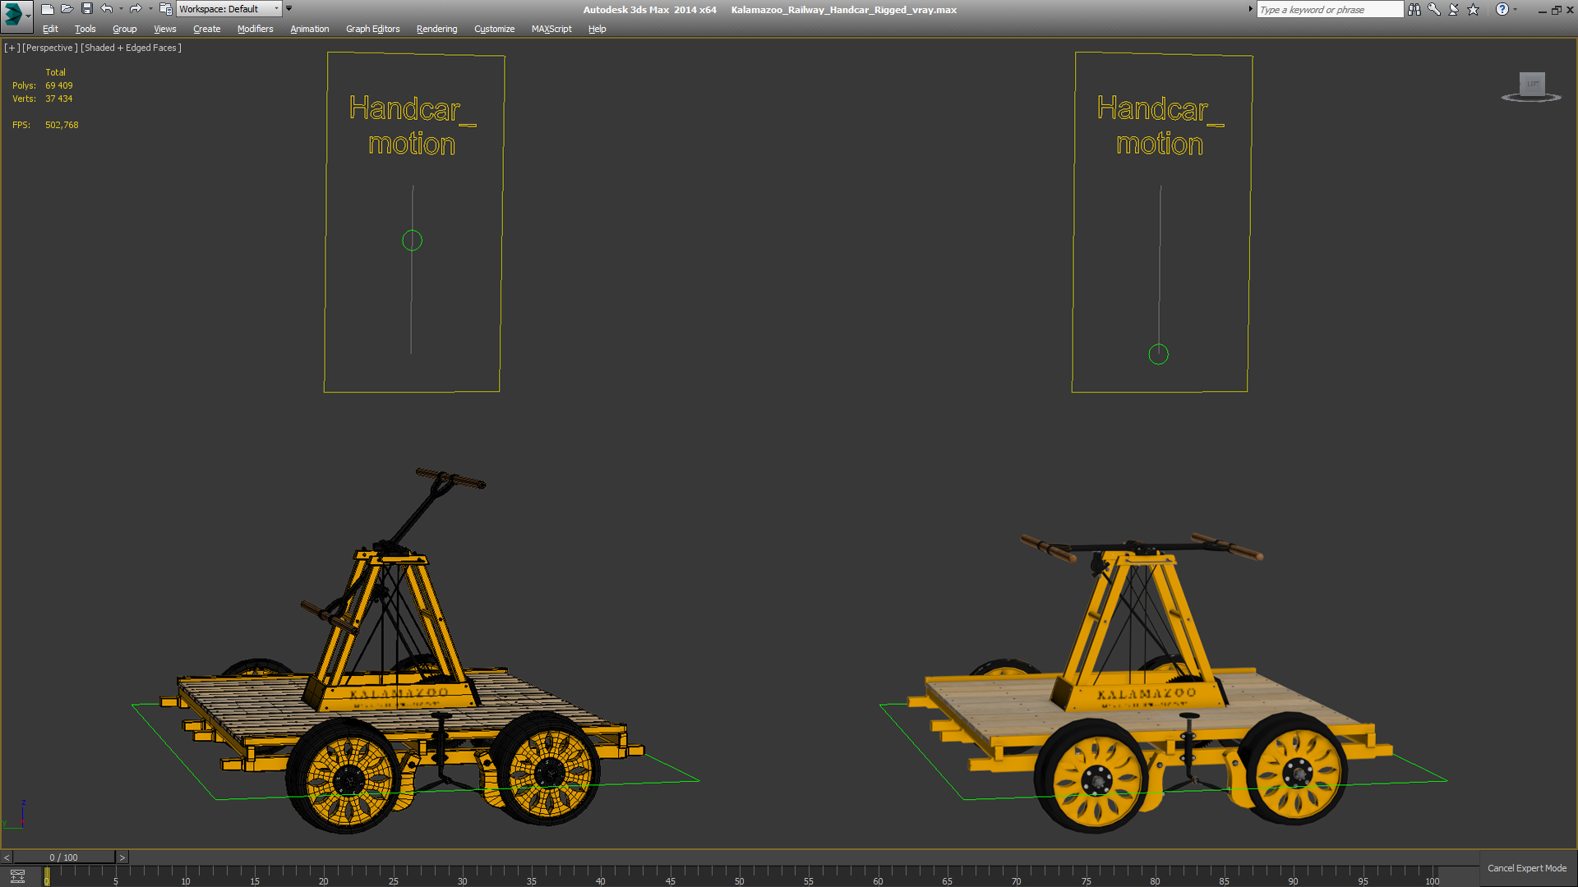Open the Help menu
This screenshot has height=887, width=1578.
(x=598, y=29)
